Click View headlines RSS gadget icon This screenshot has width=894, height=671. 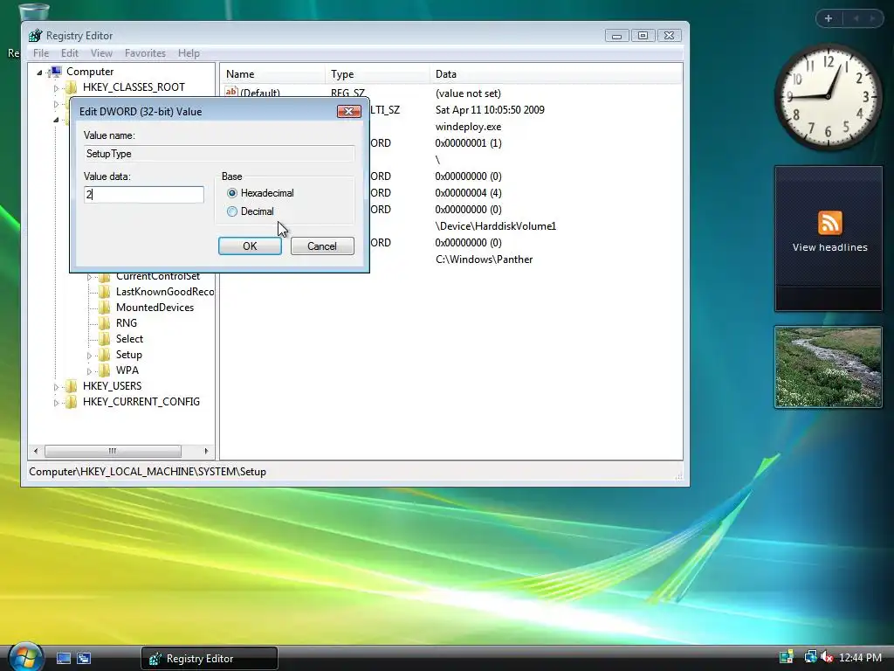(829, 223)
